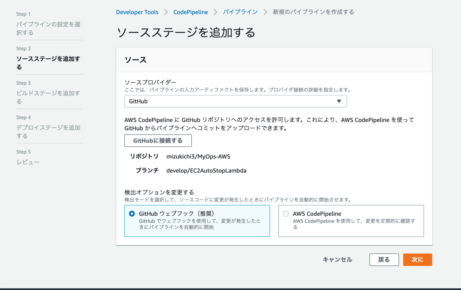Click repository name mizukichi3/MyOps-AWS

pyautogui.click(x=198, y=156)
